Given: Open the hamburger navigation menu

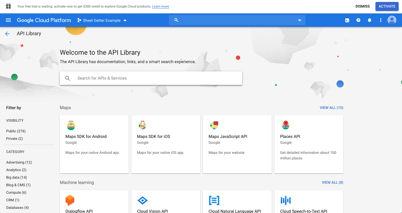Looking at the screenshot, I should click(x=8, y=20).
